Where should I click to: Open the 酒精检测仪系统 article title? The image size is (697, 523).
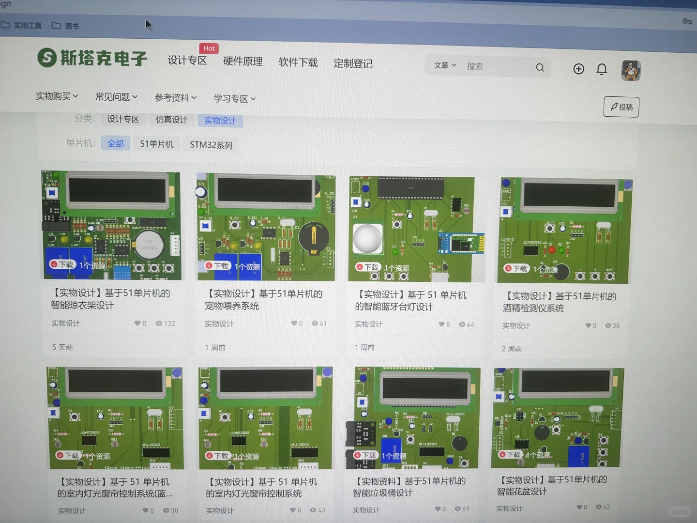pyautogui.click(x=560, y=302)
